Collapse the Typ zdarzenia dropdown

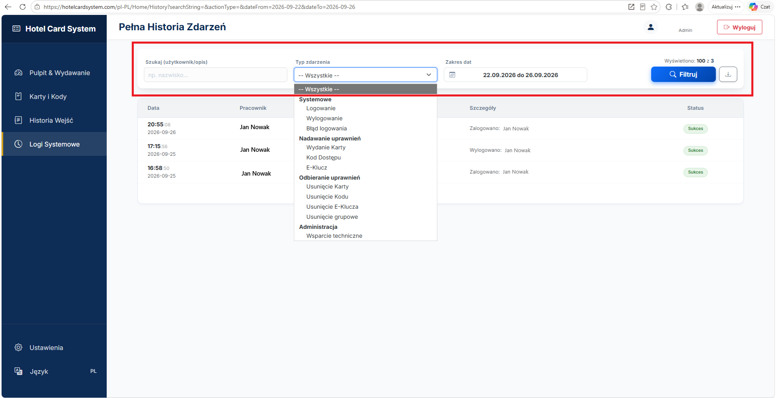click(365, 75)
